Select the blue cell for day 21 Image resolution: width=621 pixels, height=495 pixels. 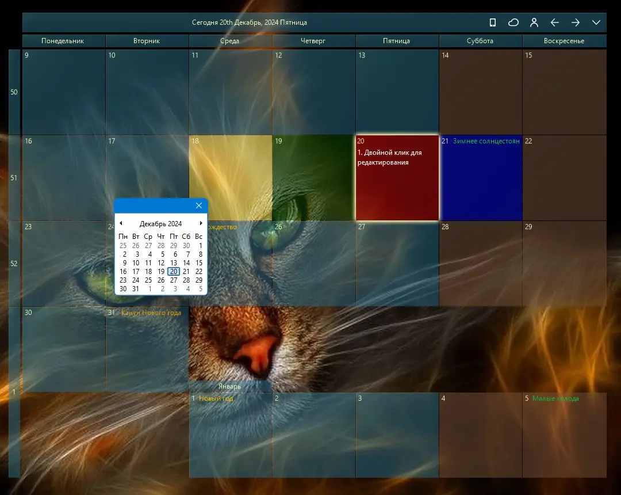tap(481, 177)
